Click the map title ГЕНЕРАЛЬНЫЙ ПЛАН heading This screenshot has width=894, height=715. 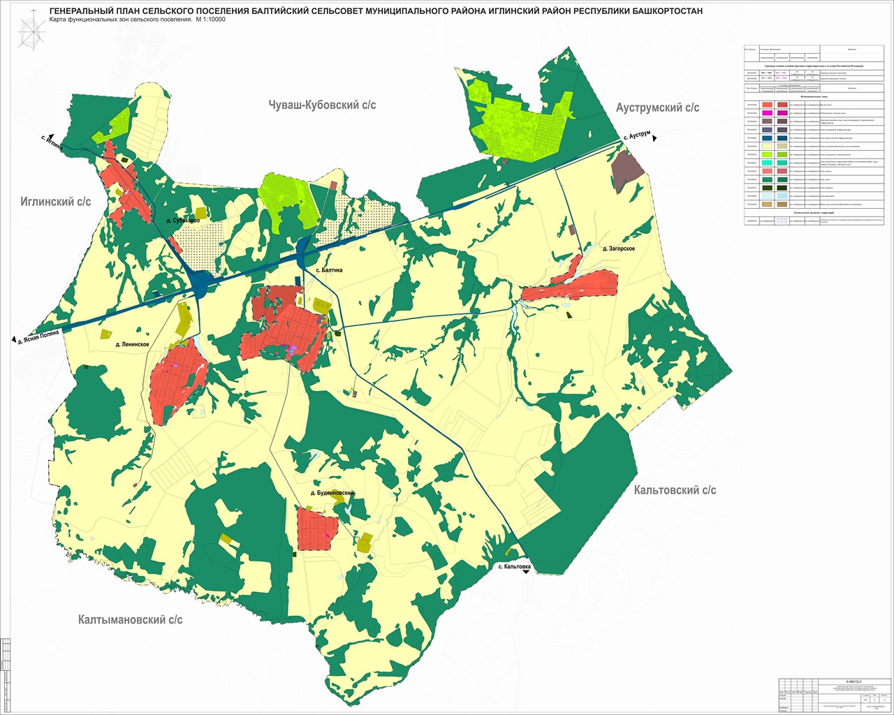(376, 11)
